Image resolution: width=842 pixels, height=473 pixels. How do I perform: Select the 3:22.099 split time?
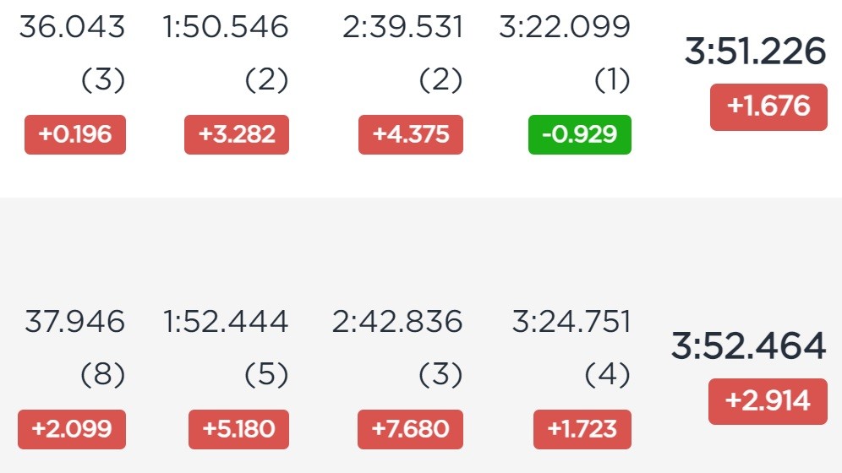[565, 27]
